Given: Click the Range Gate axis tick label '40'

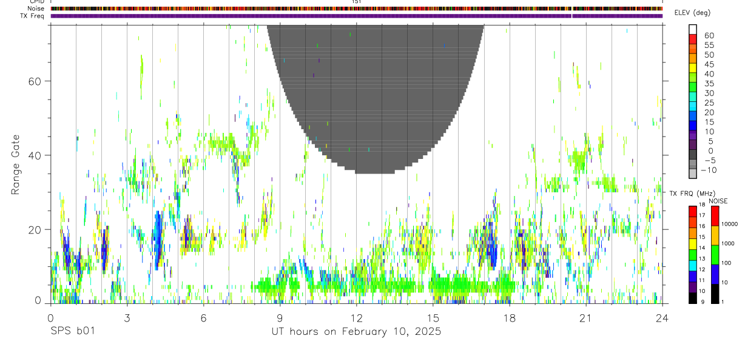Looking at the screenshot, I should click(34, 155).
